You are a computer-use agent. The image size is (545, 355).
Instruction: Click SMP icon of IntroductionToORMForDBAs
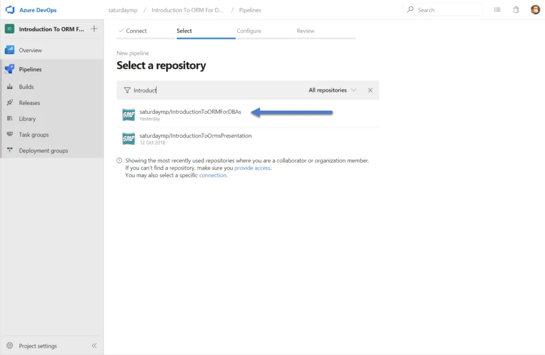coord(129,114)
